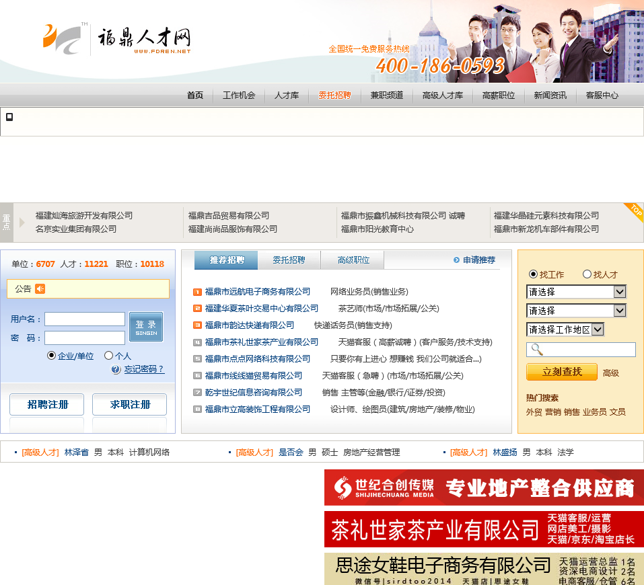Open company 福鼎市阳光教育中心

click(377, 229)
